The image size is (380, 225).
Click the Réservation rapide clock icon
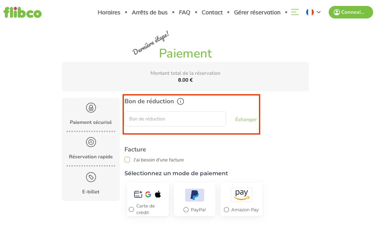click(91, 142)
